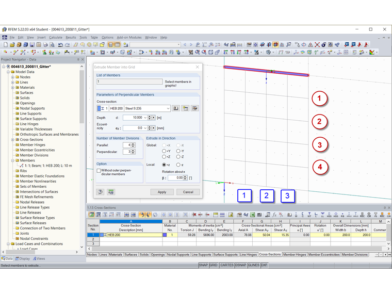Select Global -Z extrude direction
Screen dimensions: 392x294
point(178,157)
